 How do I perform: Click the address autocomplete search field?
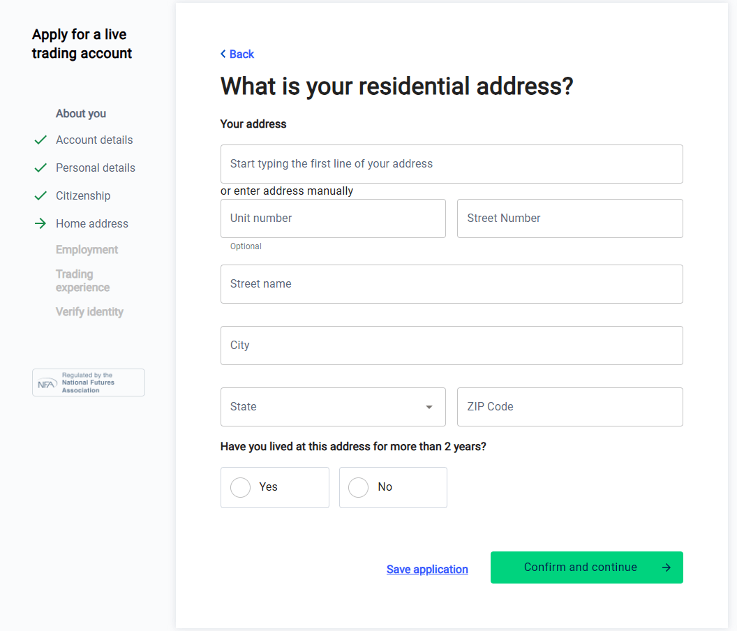point(452,164)
